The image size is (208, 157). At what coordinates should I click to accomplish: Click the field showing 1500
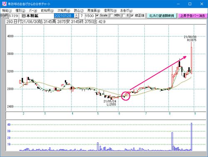90,16
